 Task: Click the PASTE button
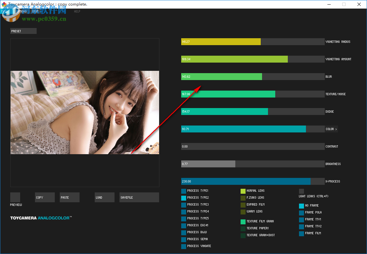70,197
